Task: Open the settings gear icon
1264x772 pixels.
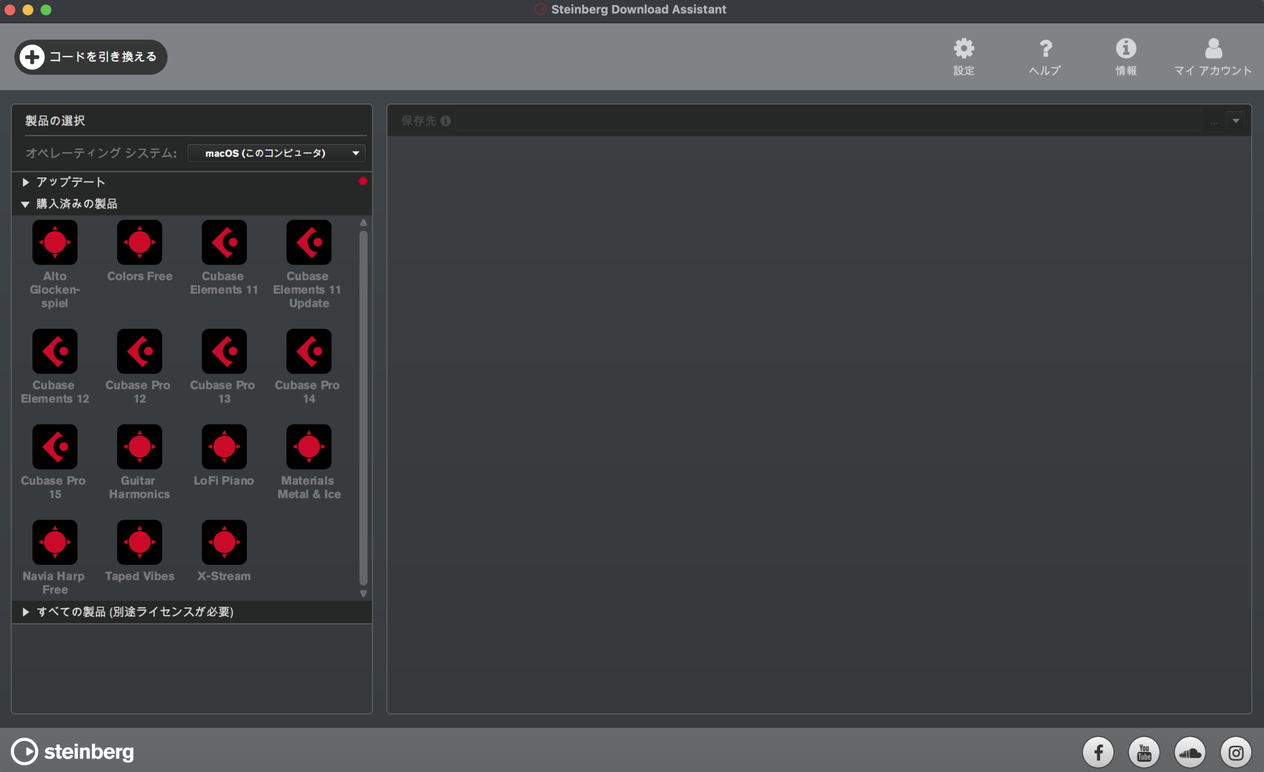Action: [963, 49]
